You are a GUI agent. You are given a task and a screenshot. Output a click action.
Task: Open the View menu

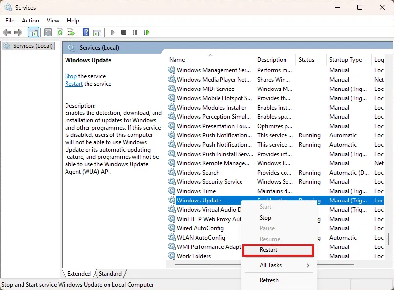53,21
